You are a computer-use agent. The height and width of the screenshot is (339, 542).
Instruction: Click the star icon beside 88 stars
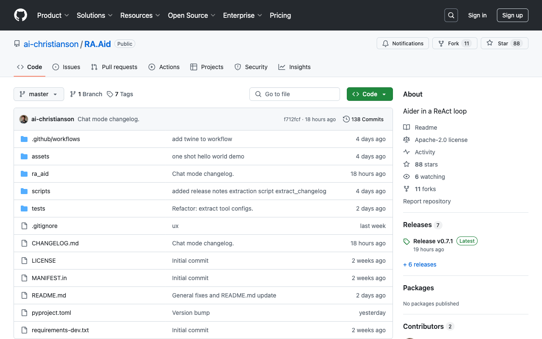pos(406,164)
